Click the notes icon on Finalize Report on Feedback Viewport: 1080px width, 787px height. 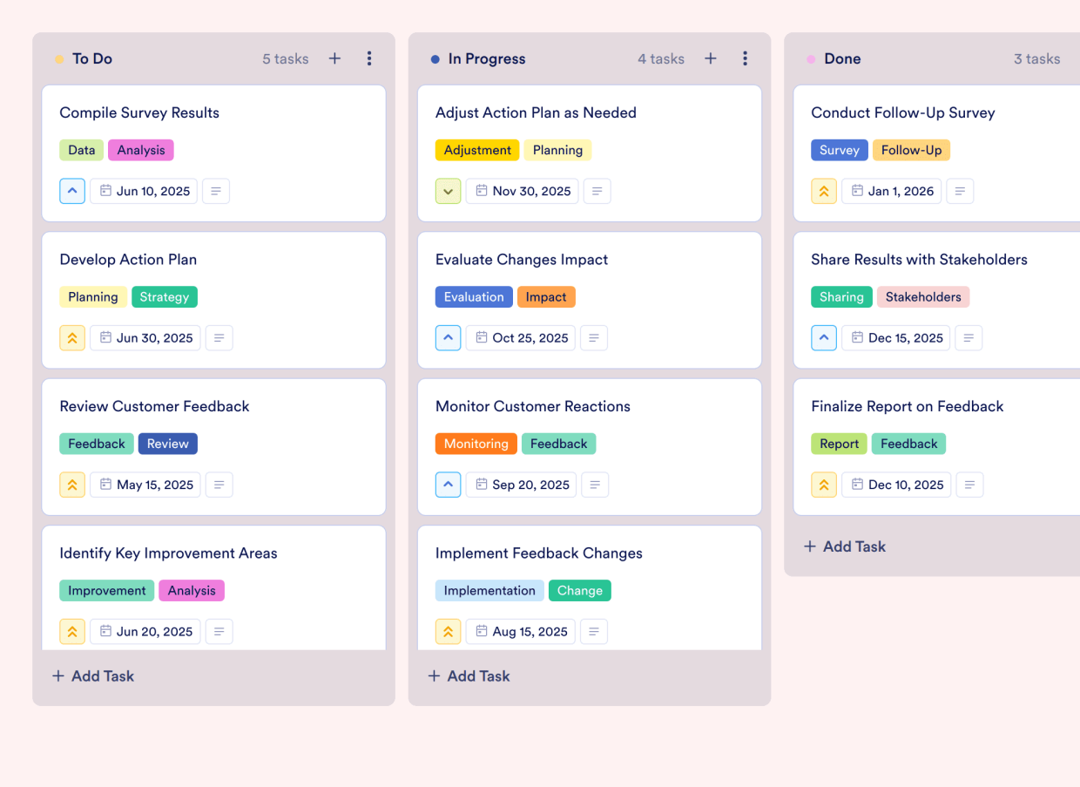pos(969,485)
